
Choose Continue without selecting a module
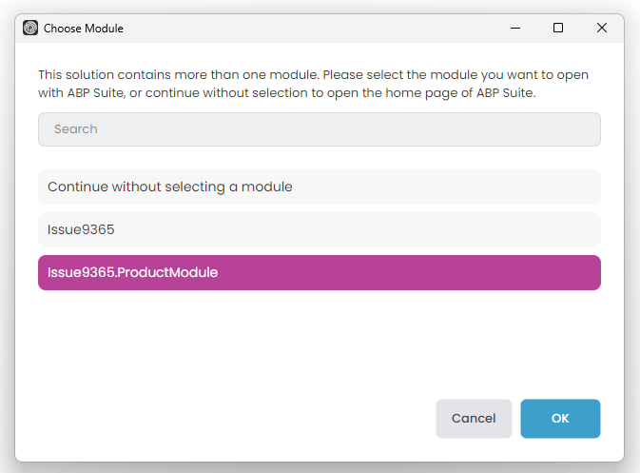pyautogui.click(x=320, y=187)
